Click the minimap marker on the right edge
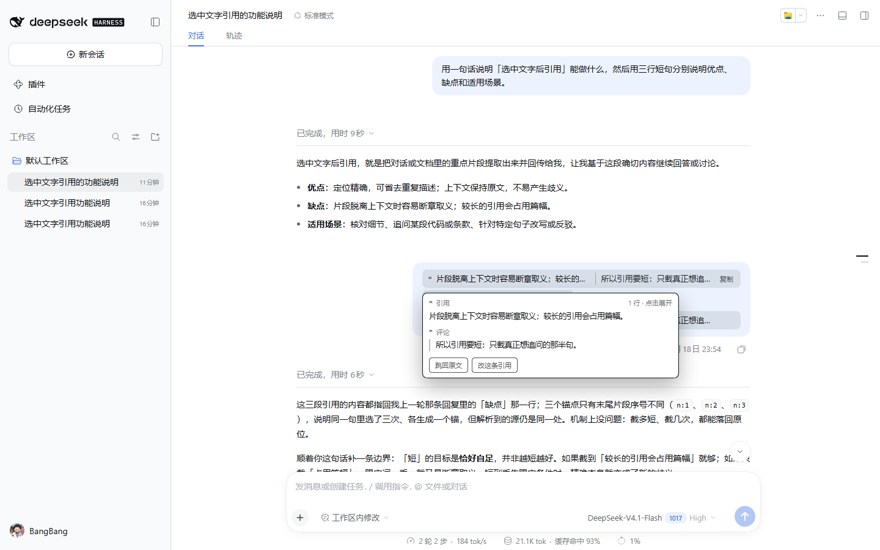Viewport: 880px width, 550px height. (862, 256)
